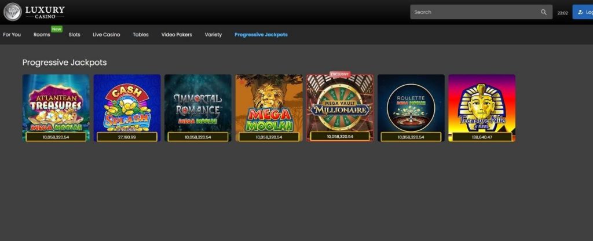Select the Video Pokers tab
Viewport: 593px width, 241px height.
177,34
